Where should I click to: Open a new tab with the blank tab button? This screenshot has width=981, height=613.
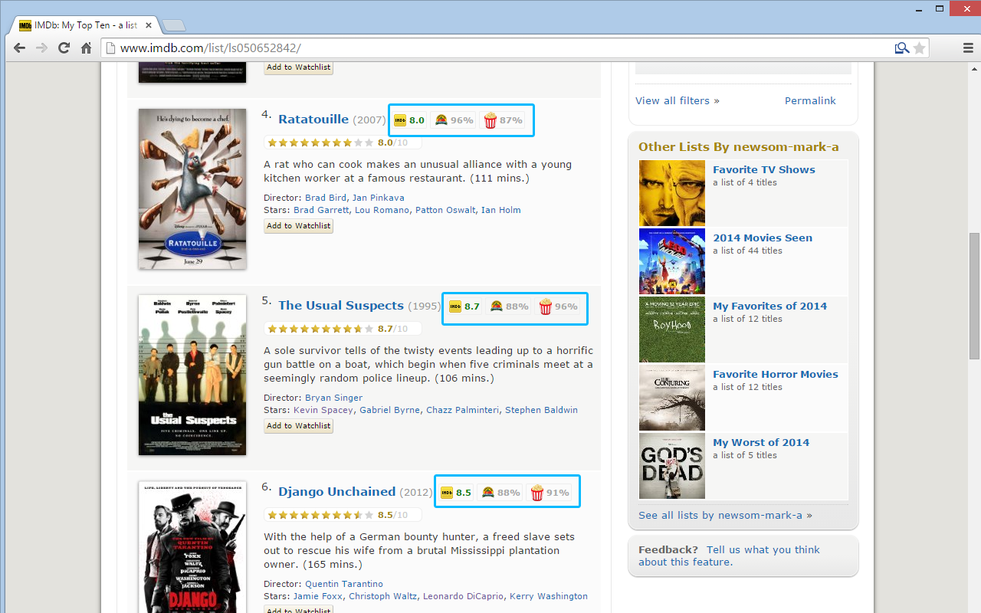[x=173, y=26]
